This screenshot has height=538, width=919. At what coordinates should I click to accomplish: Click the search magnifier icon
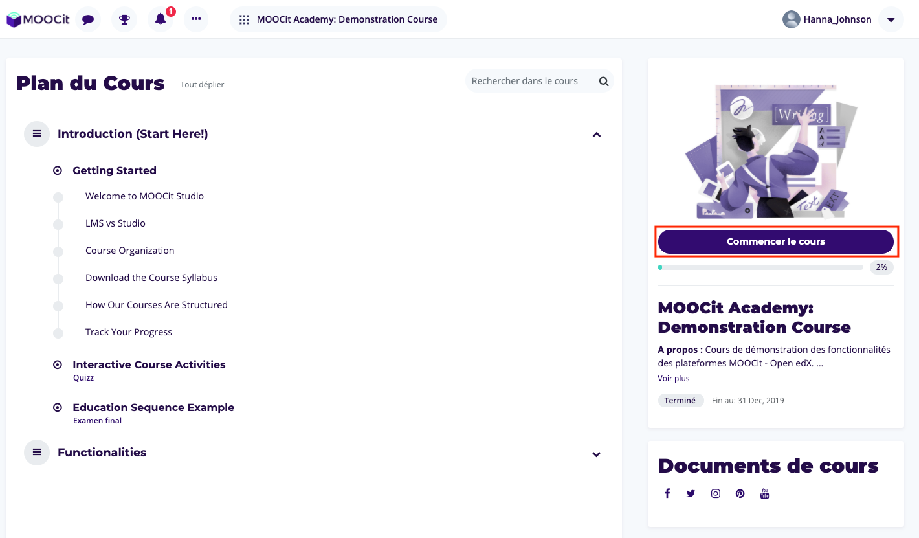pyautogui.click(x=603, y=82)
